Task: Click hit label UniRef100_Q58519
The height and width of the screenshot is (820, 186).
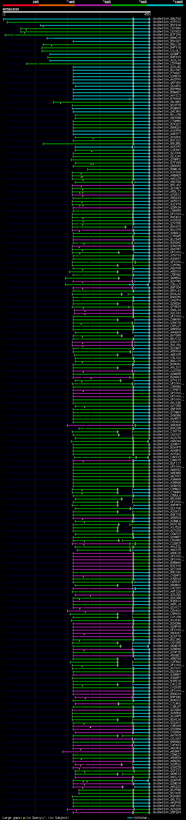Action: pos(167,518)
